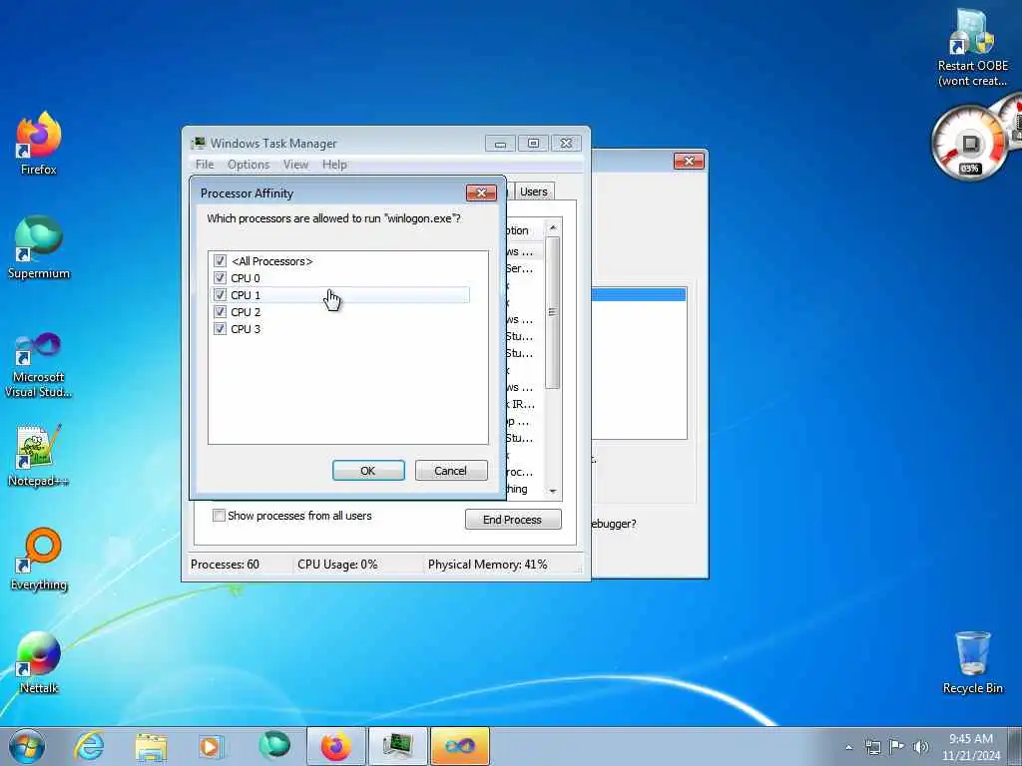This screenshot has width=1022, height=766.
Task: Open Windows Explorer from the taskbar
Action: click(151, 746)
